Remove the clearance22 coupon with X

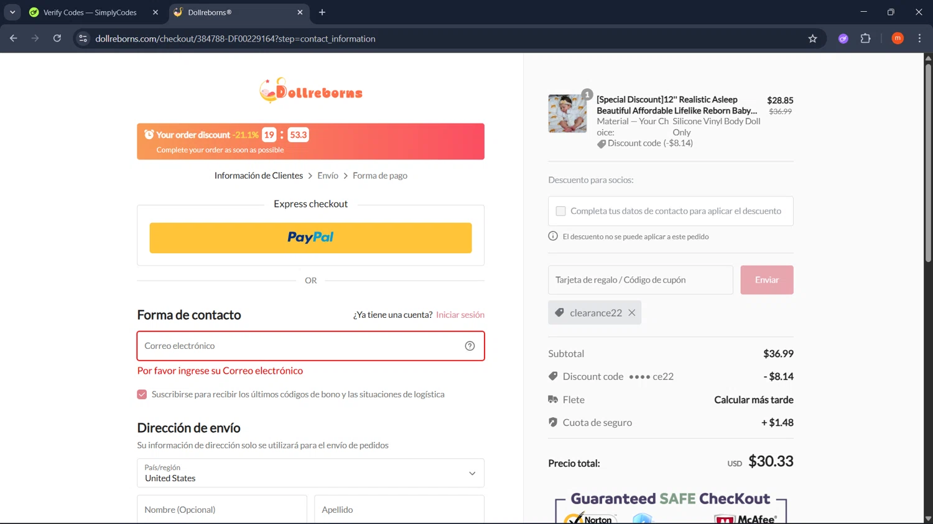[x=632, y=313]
